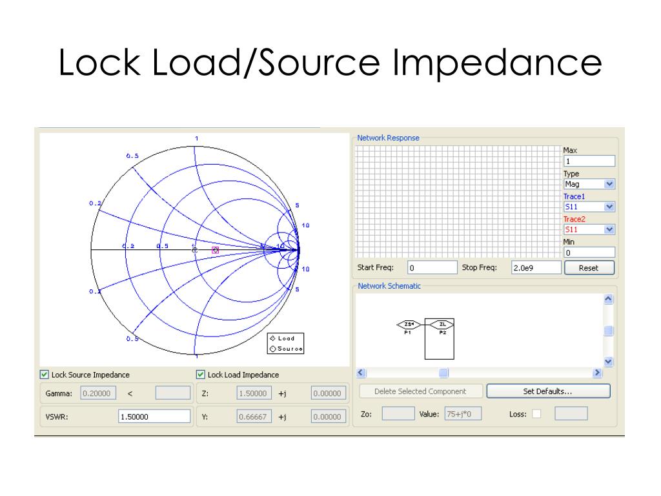
Task: Click the Z real part field
Action: pyautogui.click(x=254, y=393)
